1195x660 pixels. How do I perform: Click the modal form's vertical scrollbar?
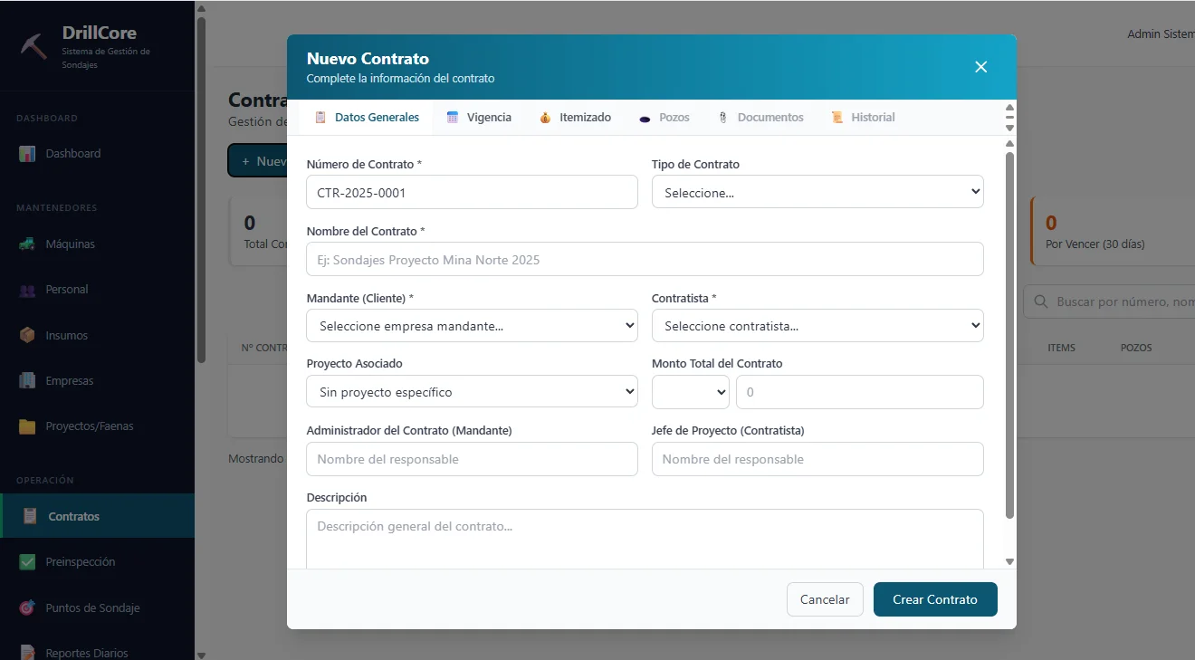point(1010,335)
